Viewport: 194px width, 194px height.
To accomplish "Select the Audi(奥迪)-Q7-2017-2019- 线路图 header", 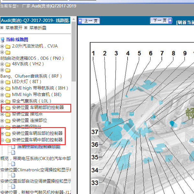I will tap(35, 20).
